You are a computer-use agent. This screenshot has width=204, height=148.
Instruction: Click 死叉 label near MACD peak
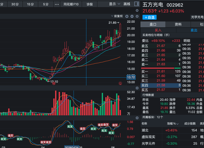coord(70,127)
